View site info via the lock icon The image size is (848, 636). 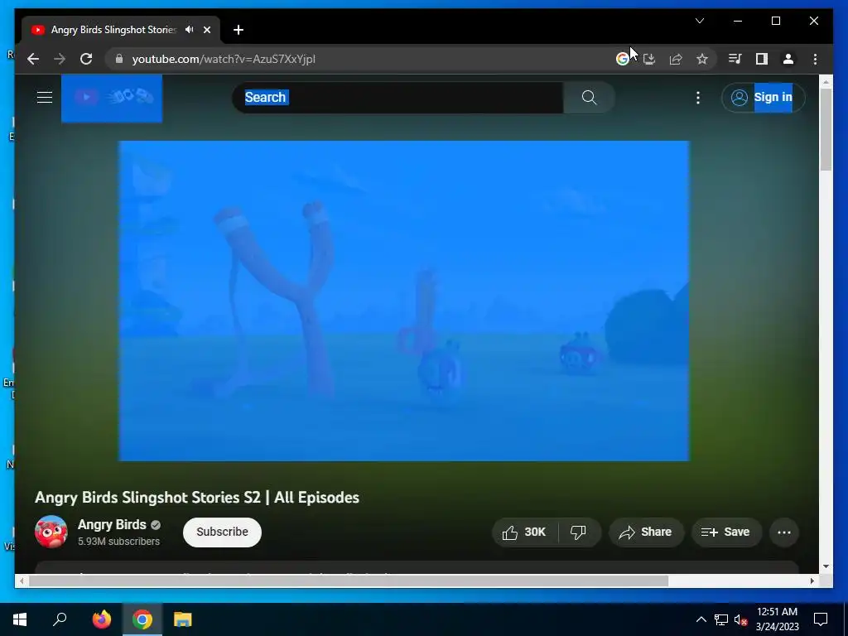click(119, 59)
